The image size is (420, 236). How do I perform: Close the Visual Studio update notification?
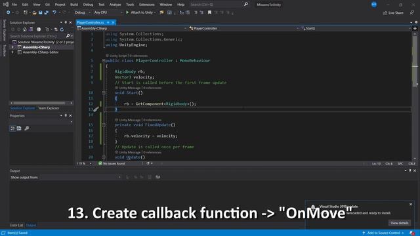(x=411, y=204)
